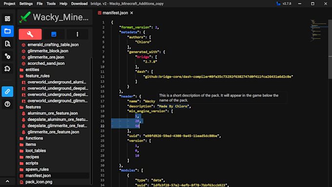Click the dash-compiler github string

(x=218, y=77)
